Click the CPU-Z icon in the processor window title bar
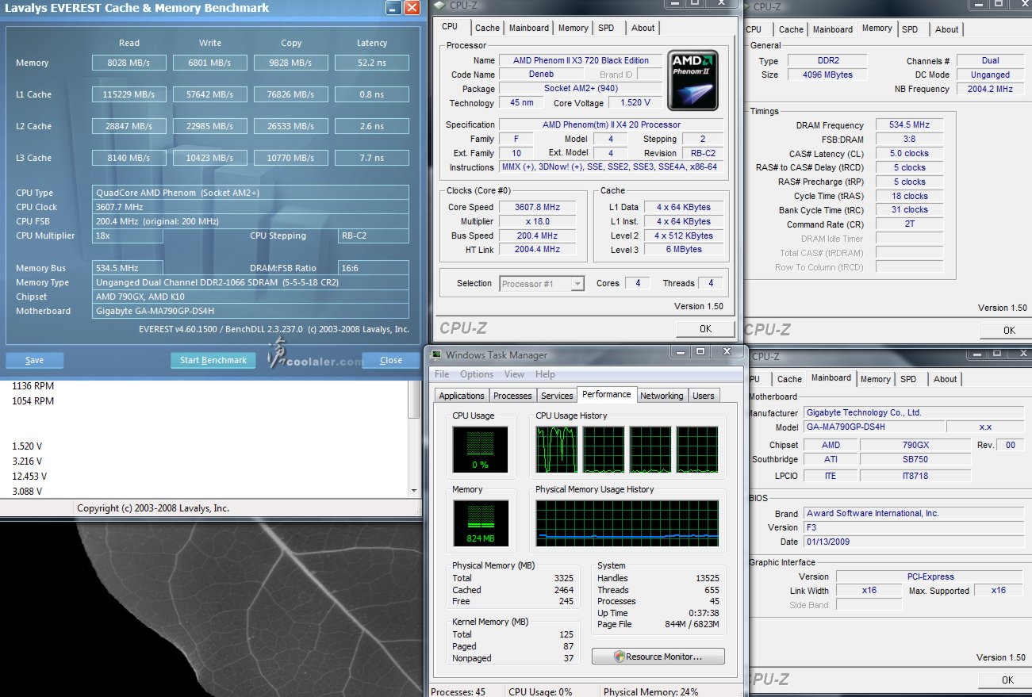Viewport: 1032px width, 697px height. 440,6
